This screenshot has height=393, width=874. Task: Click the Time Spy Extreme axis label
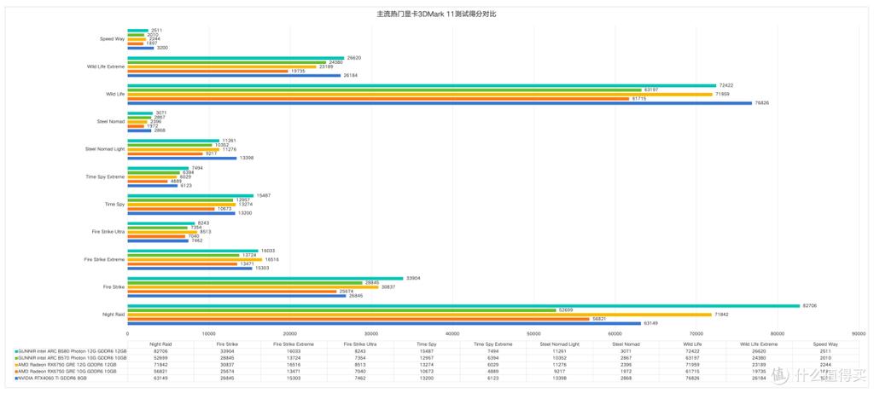[105, 176]
